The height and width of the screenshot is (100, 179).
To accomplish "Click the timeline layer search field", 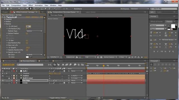I will click(x=30, y=65).
